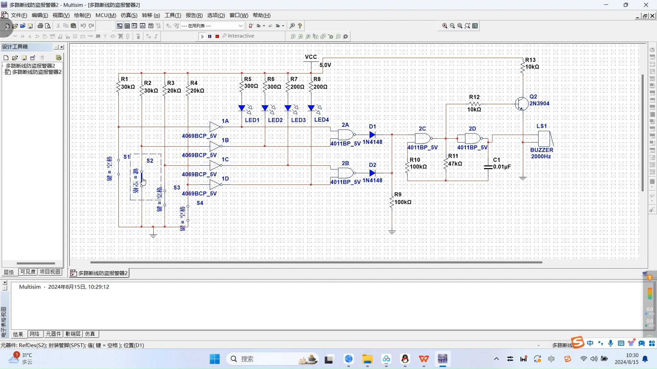Switch to 层级 tab
The width and height of the screenshot is (657, 369).
(9, 272)
